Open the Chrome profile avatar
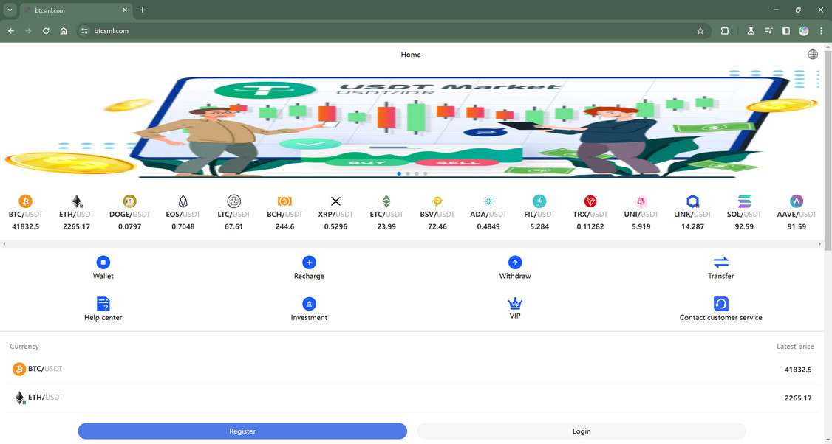 [803, 31]
